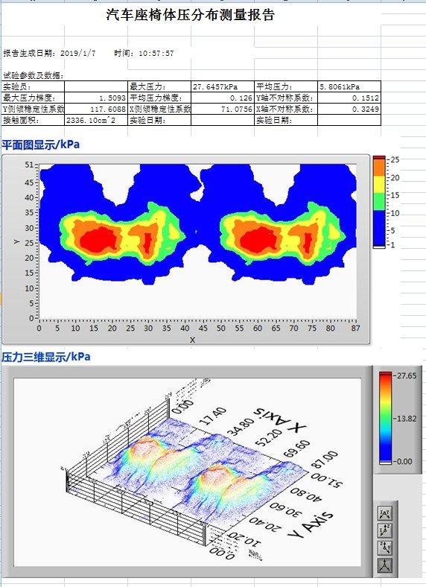The width and height of the screenshot is (426, 587).
Task: Click the left red peak in 2D pressure map
Action: [99, 240]
